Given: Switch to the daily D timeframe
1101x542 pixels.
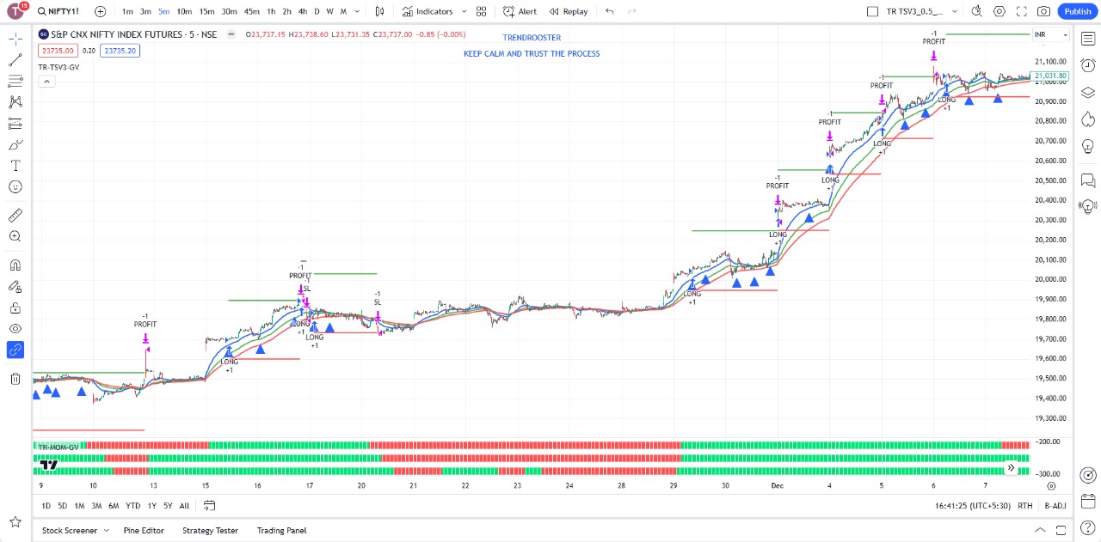Looking at the screenshot, I should pos(317,11).
